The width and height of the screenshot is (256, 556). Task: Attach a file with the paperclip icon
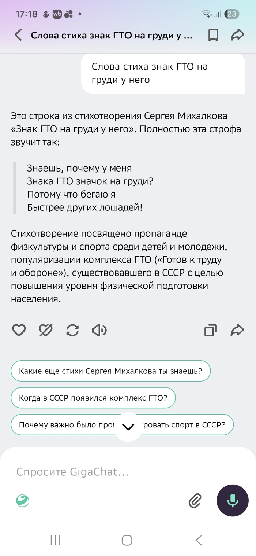pyautogui.click(x=195, y=500)
